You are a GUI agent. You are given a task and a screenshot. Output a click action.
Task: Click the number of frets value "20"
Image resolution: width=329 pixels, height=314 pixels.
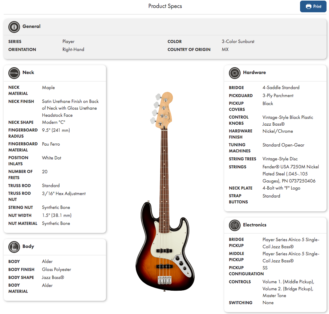45,172
